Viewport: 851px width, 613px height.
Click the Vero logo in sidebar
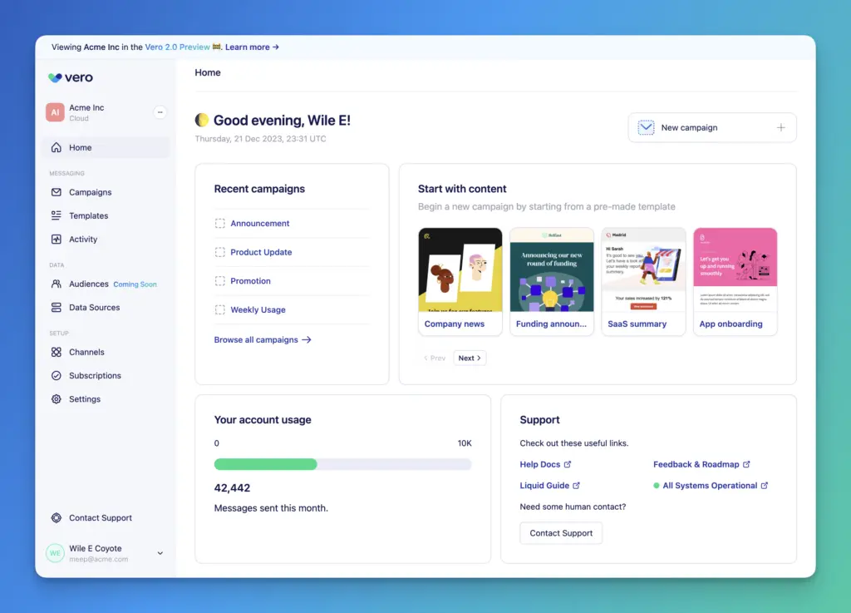pyautogui.click(x=71, y=77)
